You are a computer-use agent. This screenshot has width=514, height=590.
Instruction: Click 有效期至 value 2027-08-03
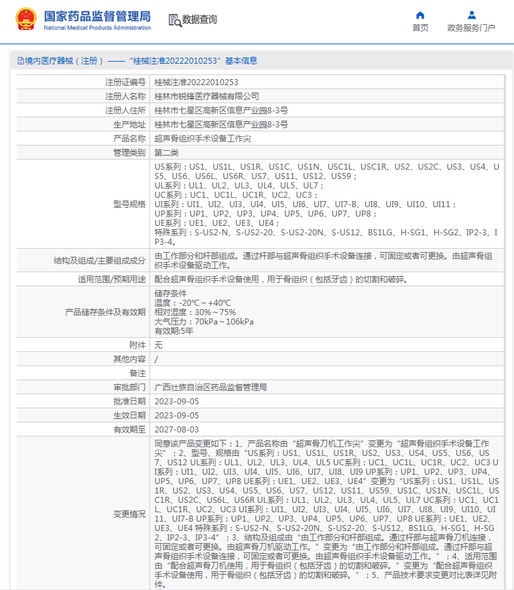pos(177,430)
